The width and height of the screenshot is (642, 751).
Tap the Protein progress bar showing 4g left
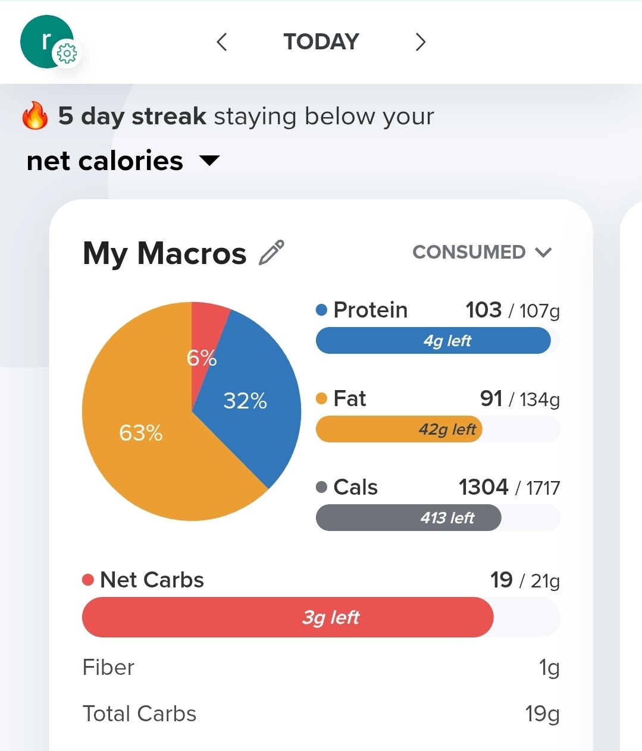[438, 341]
